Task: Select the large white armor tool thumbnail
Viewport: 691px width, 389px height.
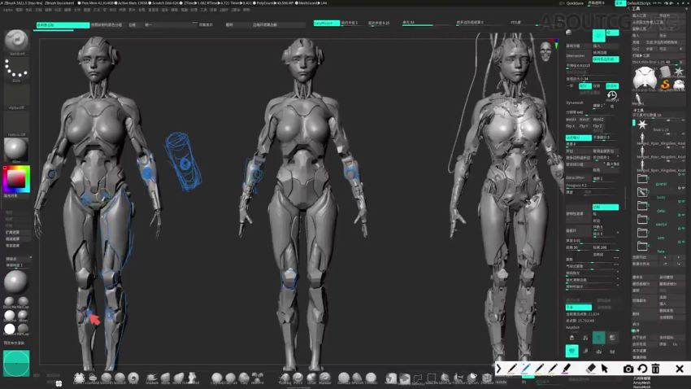Action: [x=645, y=79]
